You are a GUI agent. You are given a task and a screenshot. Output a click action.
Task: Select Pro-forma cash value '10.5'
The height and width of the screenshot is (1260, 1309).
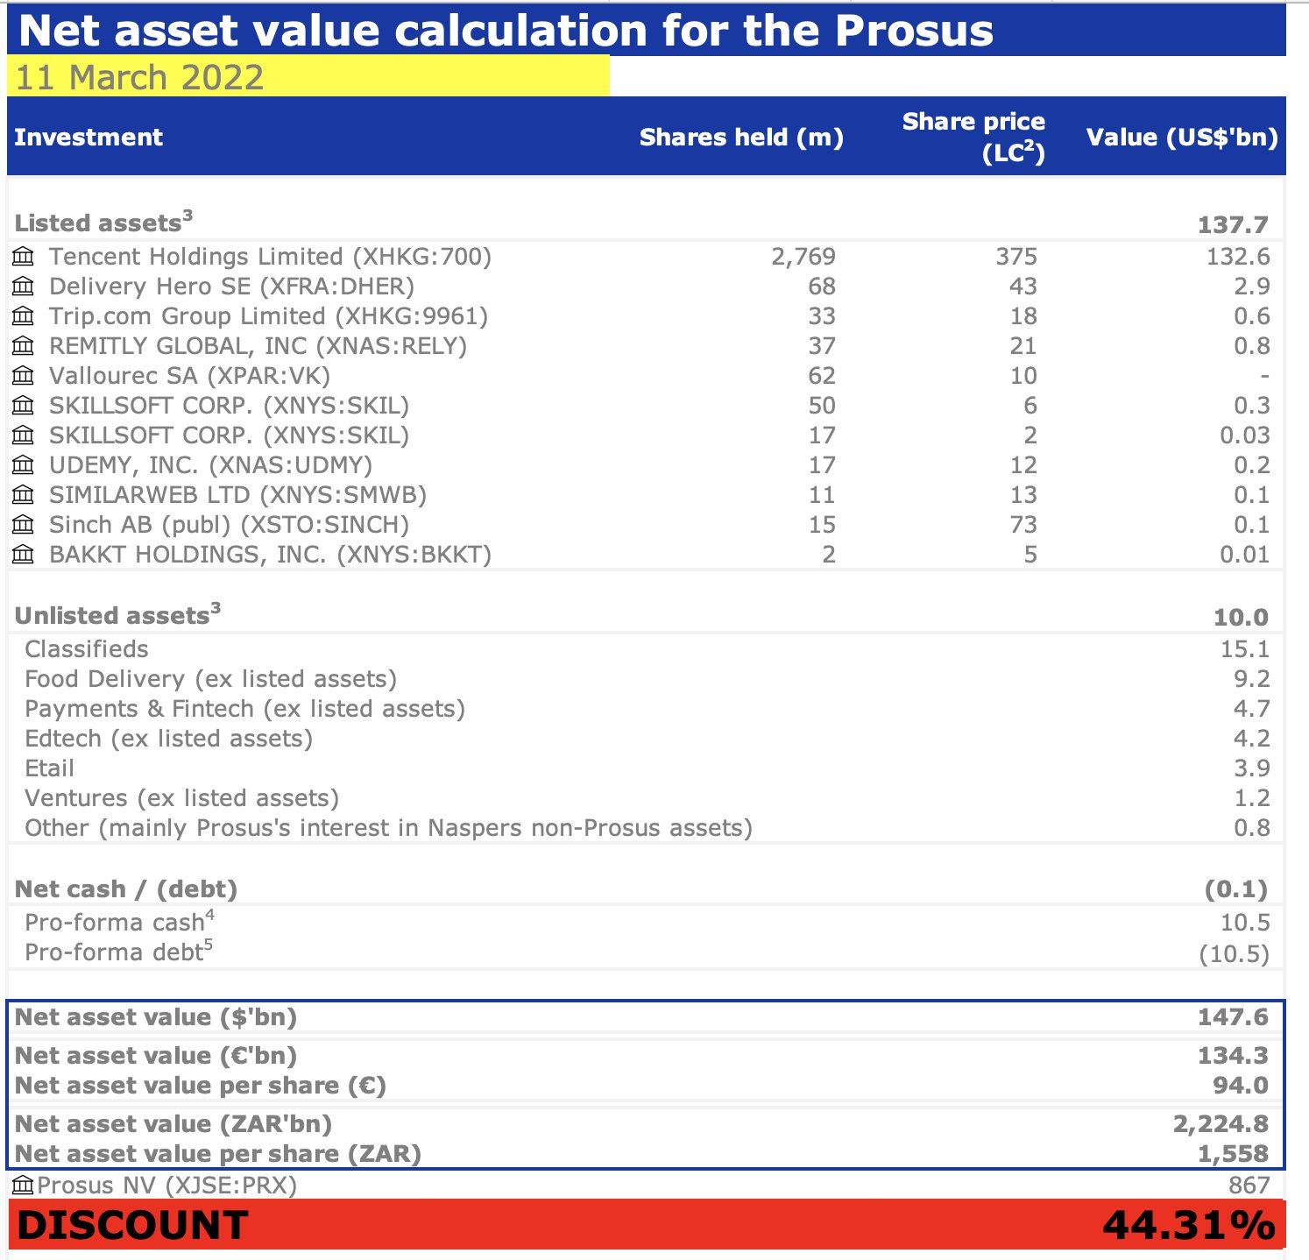1245,923
